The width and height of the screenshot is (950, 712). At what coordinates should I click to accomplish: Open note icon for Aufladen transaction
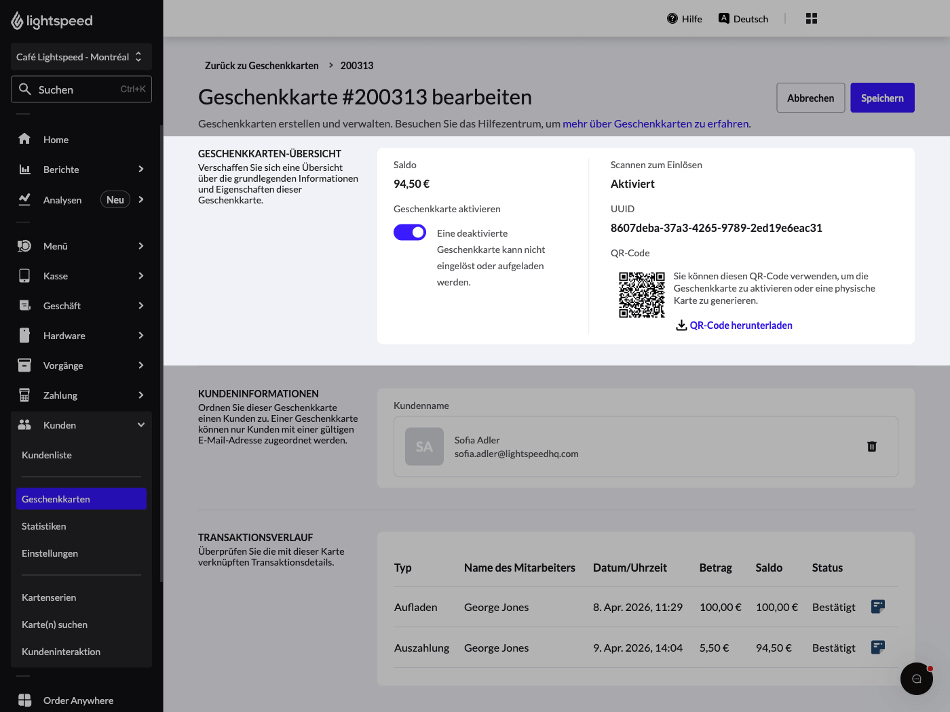tap(878, 606)
